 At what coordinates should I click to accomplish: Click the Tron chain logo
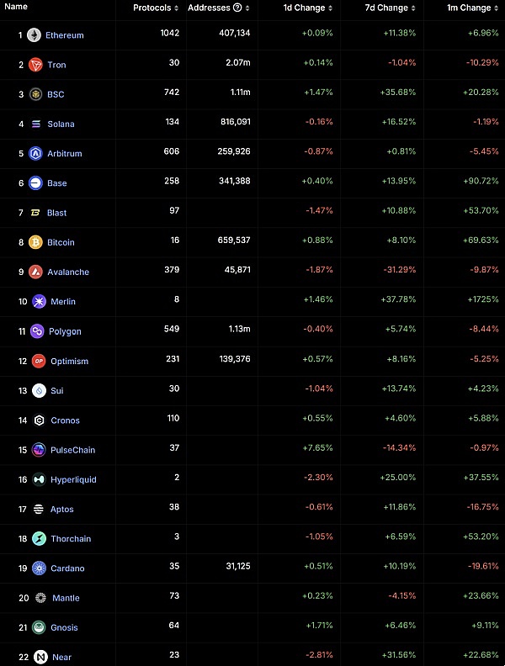pos(35,65)
